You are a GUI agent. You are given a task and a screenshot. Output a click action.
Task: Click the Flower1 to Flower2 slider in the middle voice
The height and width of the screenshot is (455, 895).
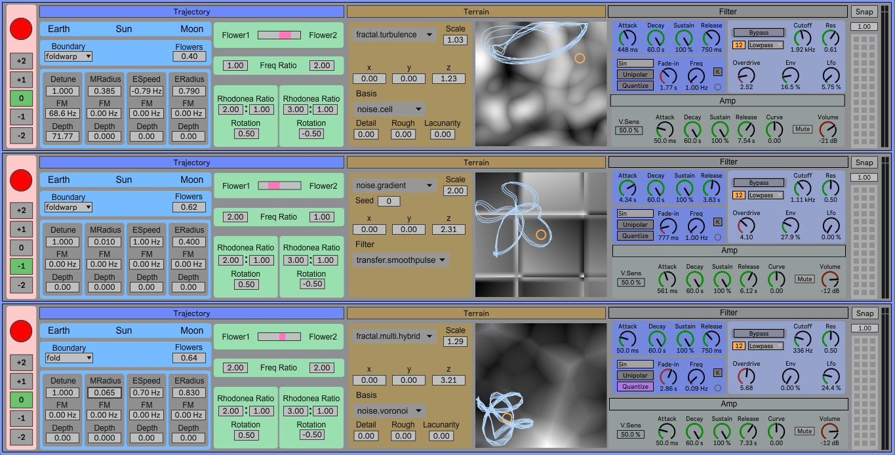279,186
